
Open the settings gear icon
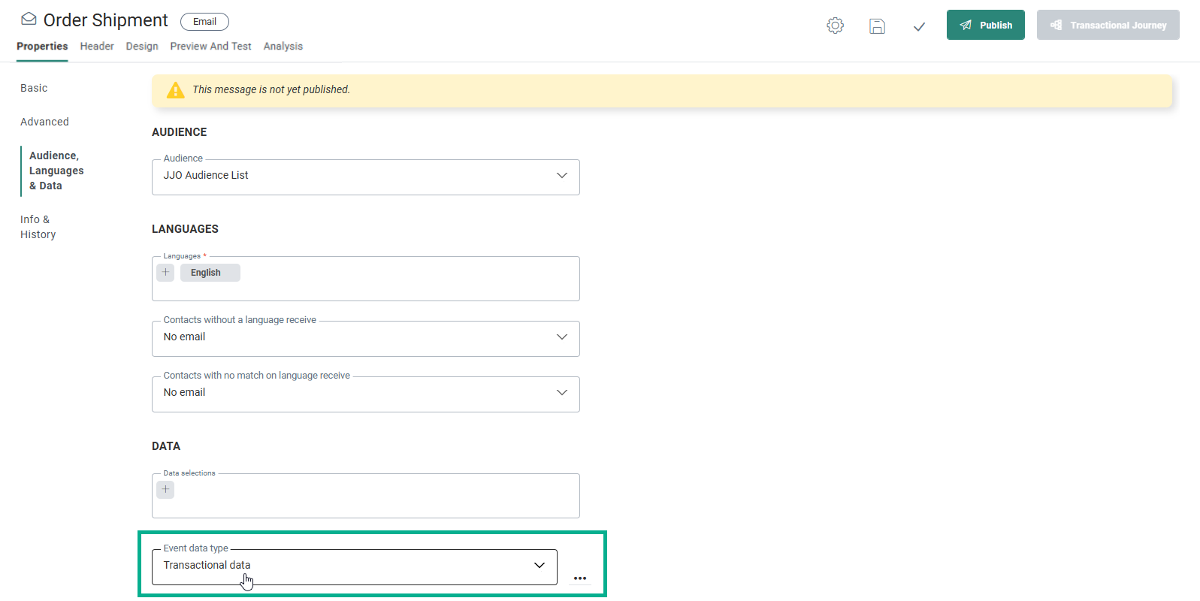(x=835, y=26)
